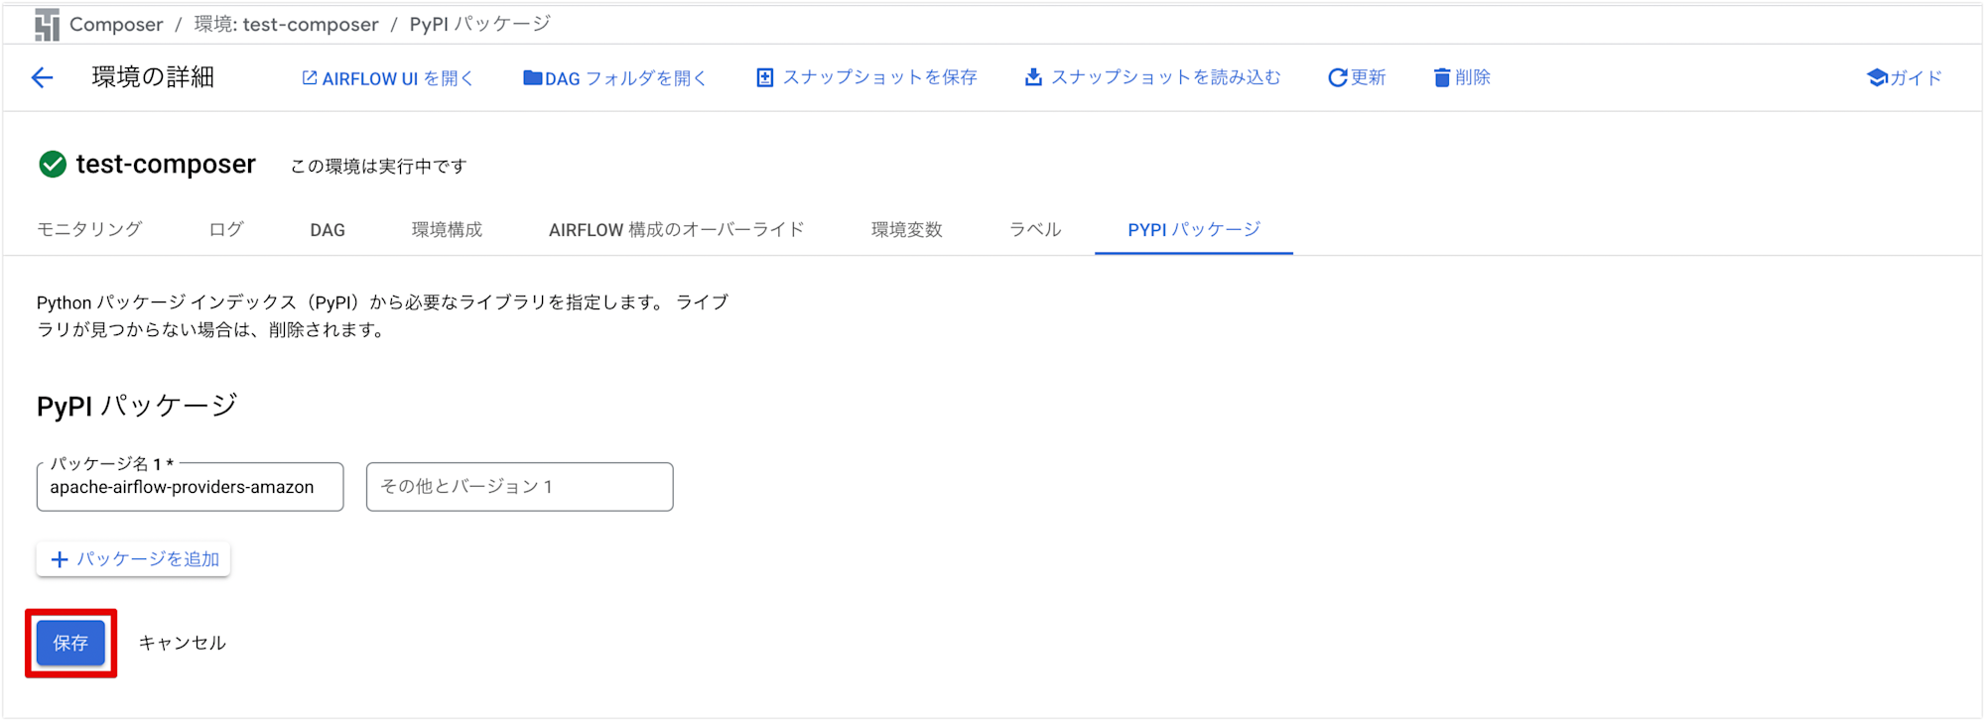
Task: Open the DAG folder
Action: 615,77
